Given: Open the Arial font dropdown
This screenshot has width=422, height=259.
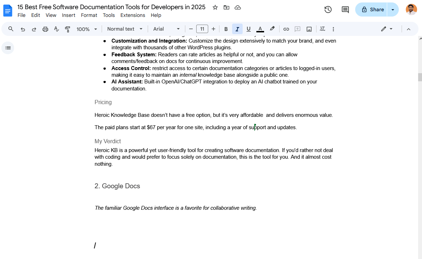Looking at the screenshot, I should point(166,29).
